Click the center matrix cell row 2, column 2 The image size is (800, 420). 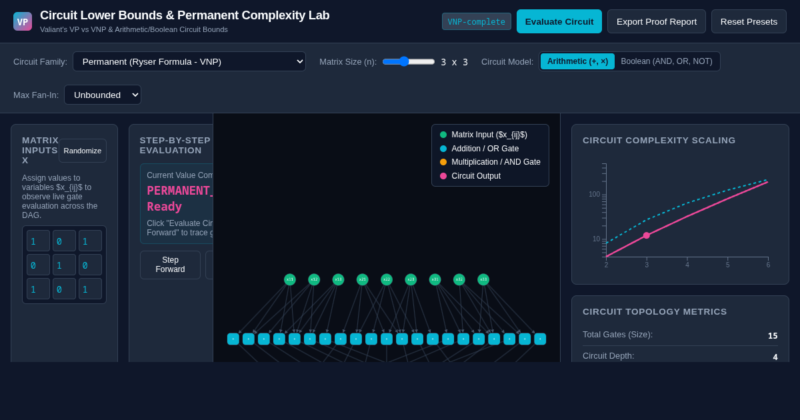pos(64,265)
